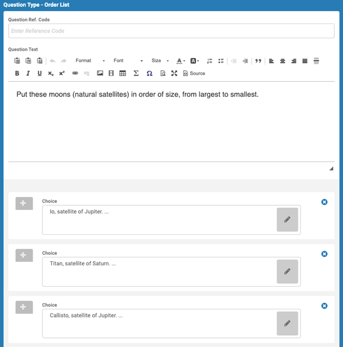Click the 'Titan, satellite of Saturn' choice text
This screenshot has width=343, height=347.
tap(83, 264)
